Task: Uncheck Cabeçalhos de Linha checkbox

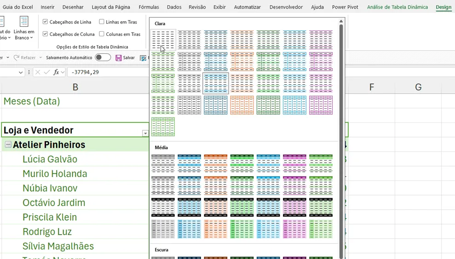Action: (45, 22)
